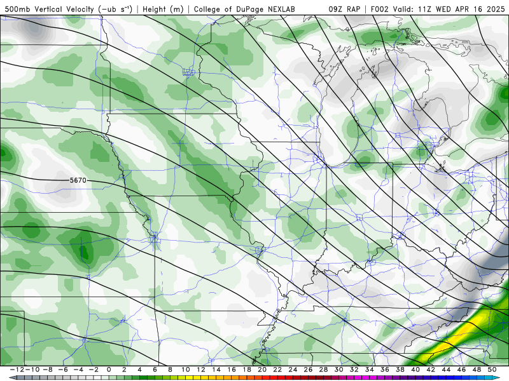This screenshot has height=381, width=509.
Task: Select the 2 color scale label
Action: pos(124,370)
